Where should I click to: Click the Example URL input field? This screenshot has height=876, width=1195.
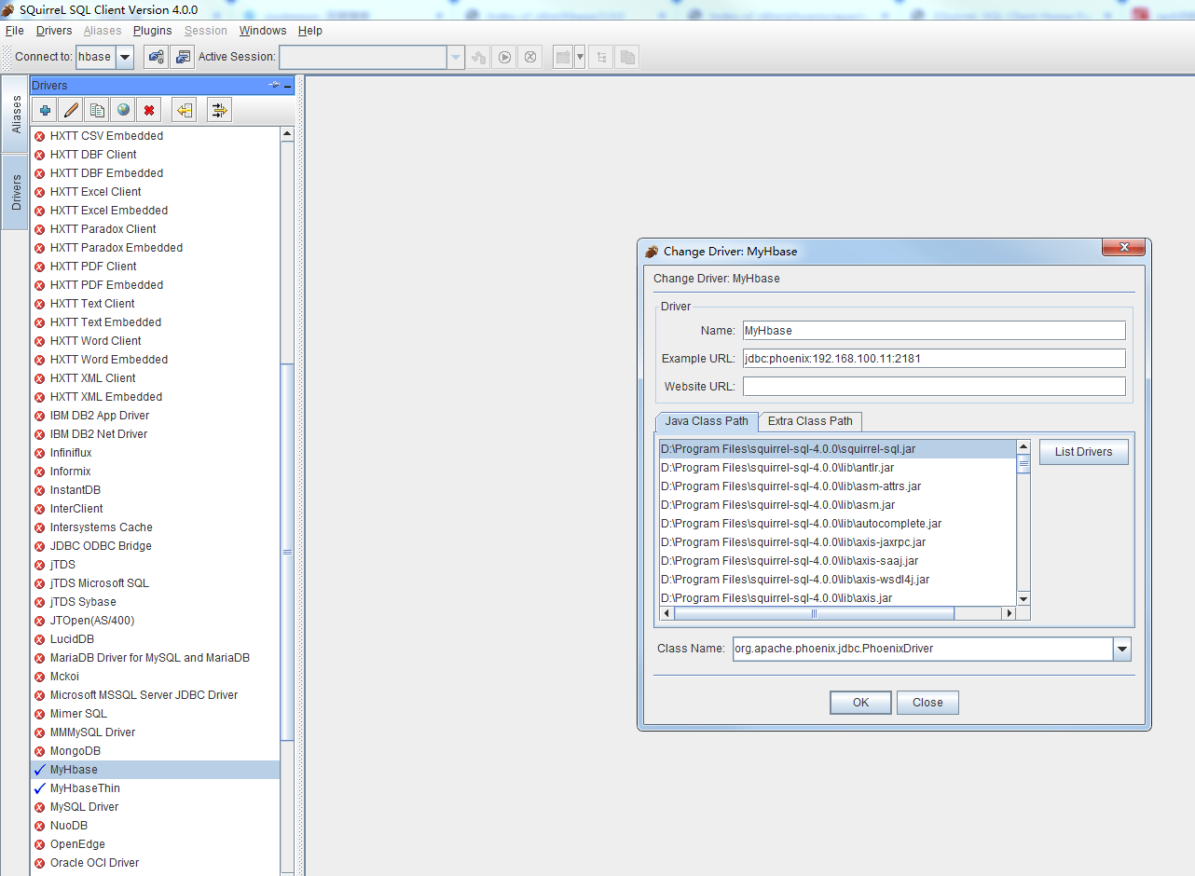(x=933, y=358)
